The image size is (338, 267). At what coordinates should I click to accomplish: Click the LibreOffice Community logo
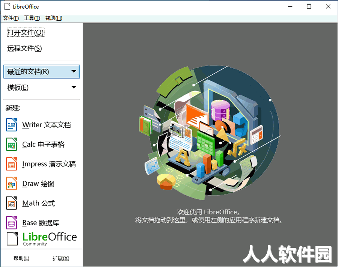coord(42,239)
